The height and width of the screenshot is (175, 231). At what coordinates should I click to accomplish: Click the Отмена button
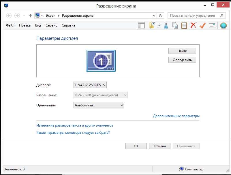coord(160,146)
